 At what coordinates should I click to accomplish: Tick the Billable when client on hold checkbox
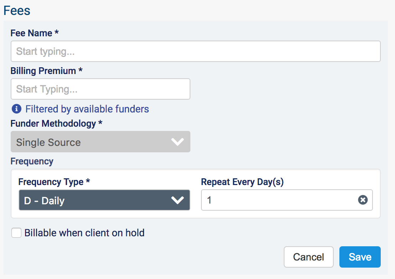tap(16, 233)
